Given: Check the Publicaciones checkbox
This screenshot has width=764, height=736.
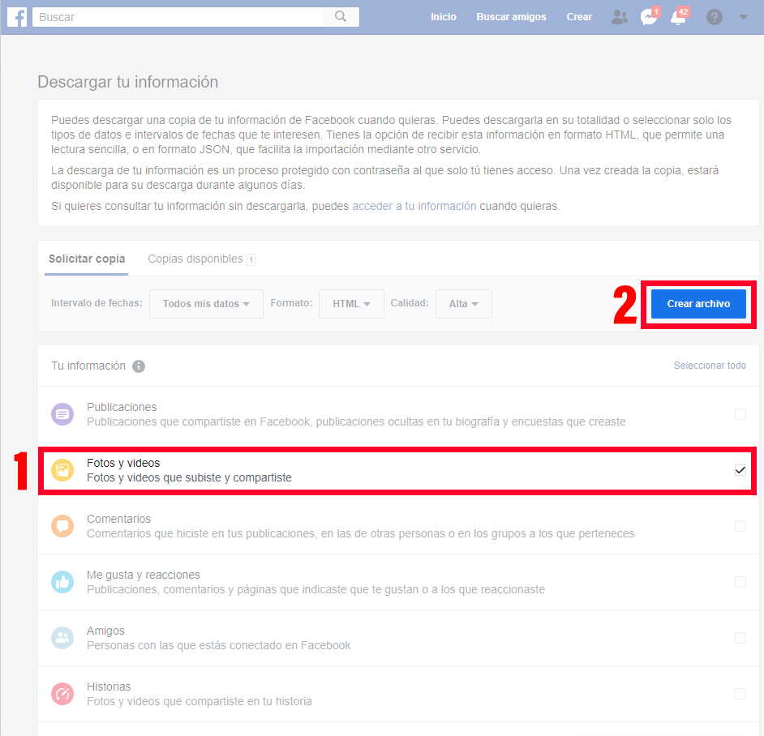Looking at the screenshot, I should coord(740,414).
